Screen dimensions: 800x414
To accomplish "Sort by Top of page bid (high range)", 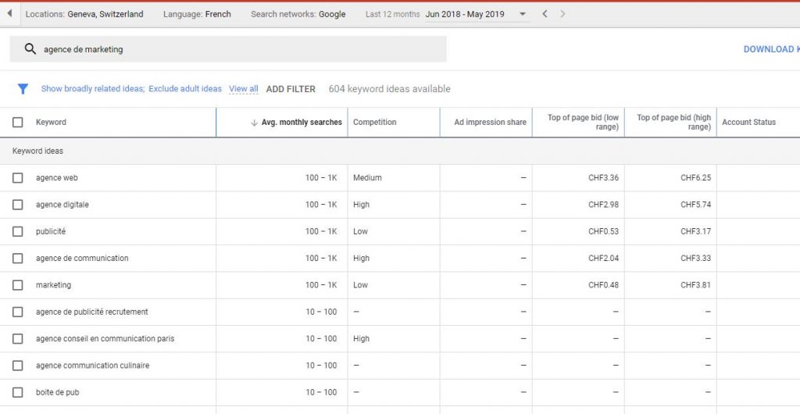I will (x=674, y=123).
